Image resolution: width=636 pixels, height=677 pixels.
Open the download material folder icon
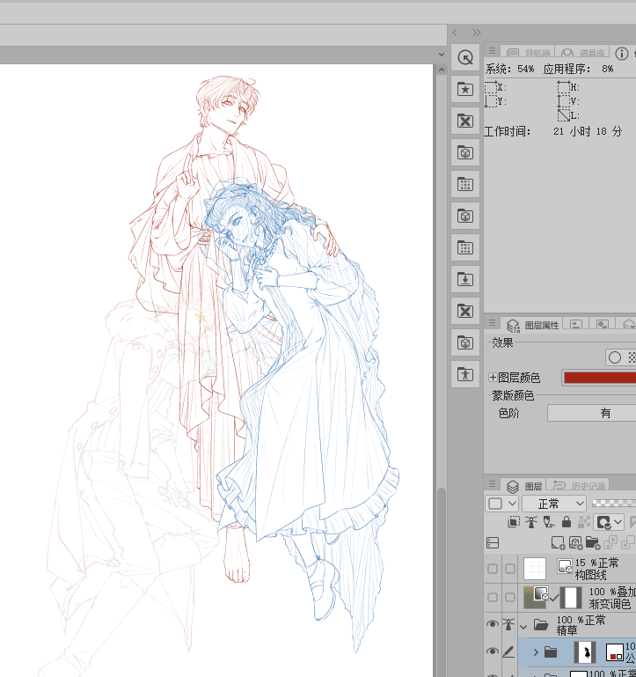pos(465,279)
